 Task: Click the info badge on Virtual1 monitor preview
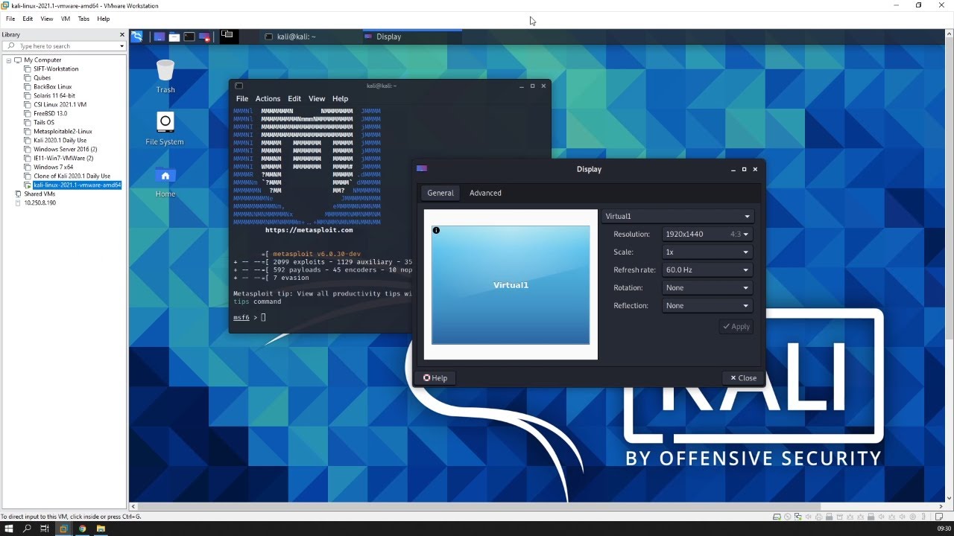[x=437, y=230]
